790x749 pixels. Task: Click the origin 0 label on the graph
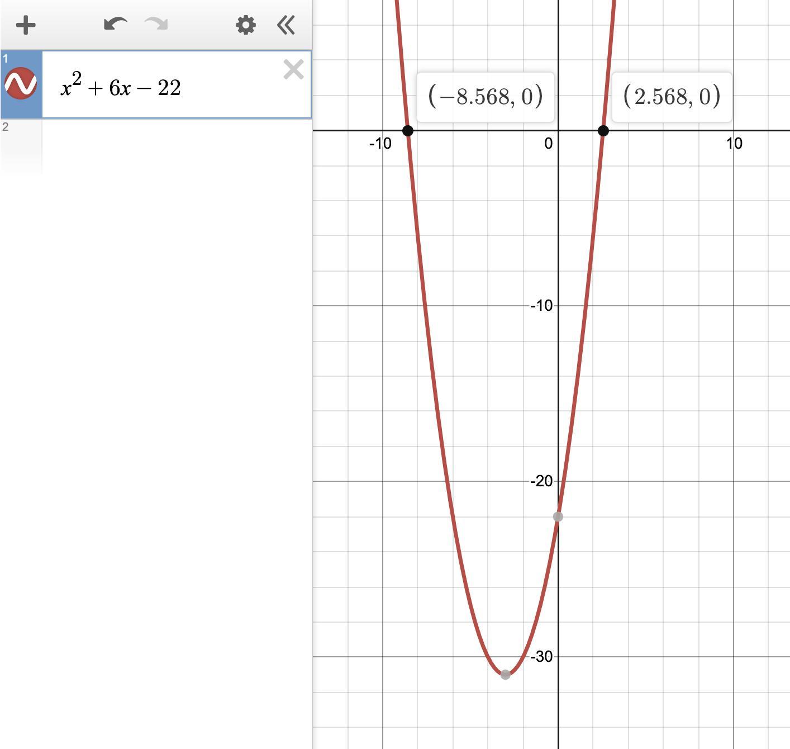tap(548, 144)
